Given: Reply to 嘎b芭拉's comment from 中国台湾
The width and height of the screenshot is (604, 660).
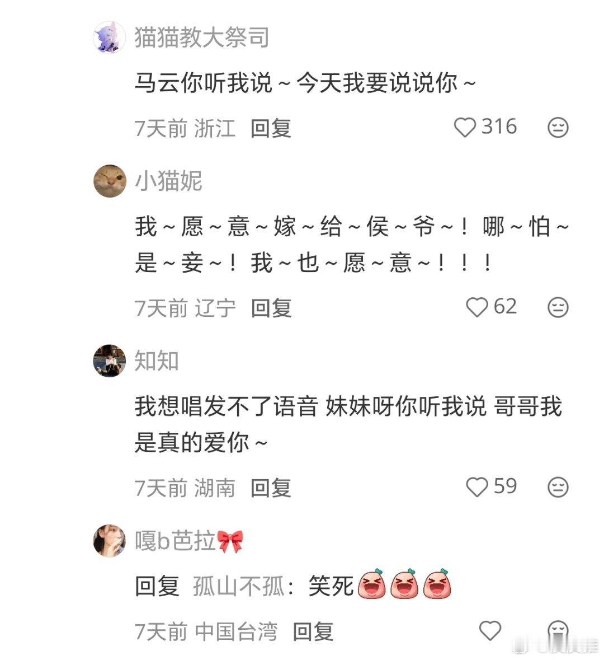Looking at the screenshot, I should pos(313,632).
